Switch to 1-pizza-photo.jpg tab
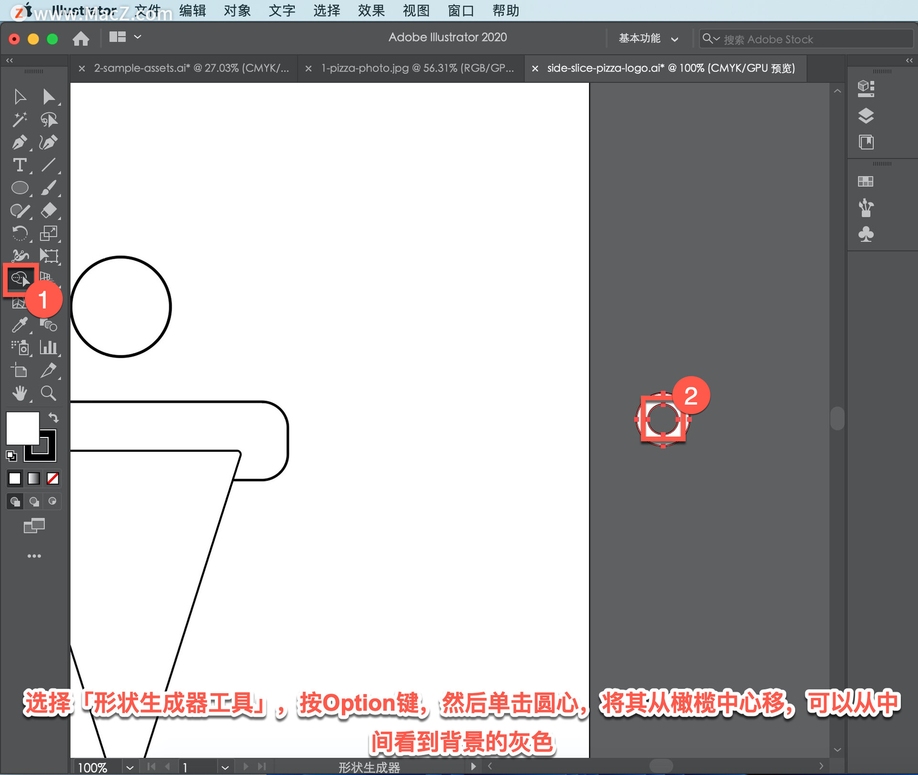 [417, 68]
